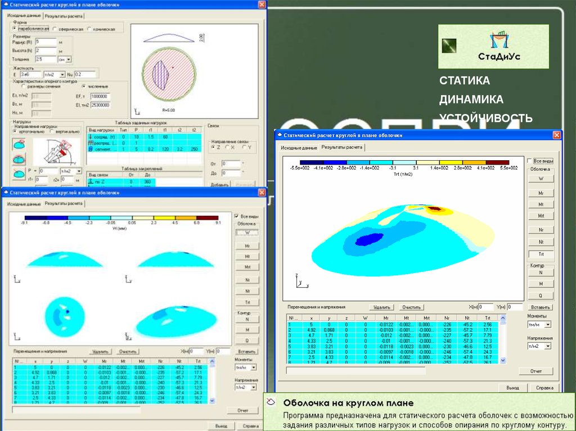Viewport: 576px width, 431px height.
Task: Click the small dark green square icon
Action: (449, 46)
